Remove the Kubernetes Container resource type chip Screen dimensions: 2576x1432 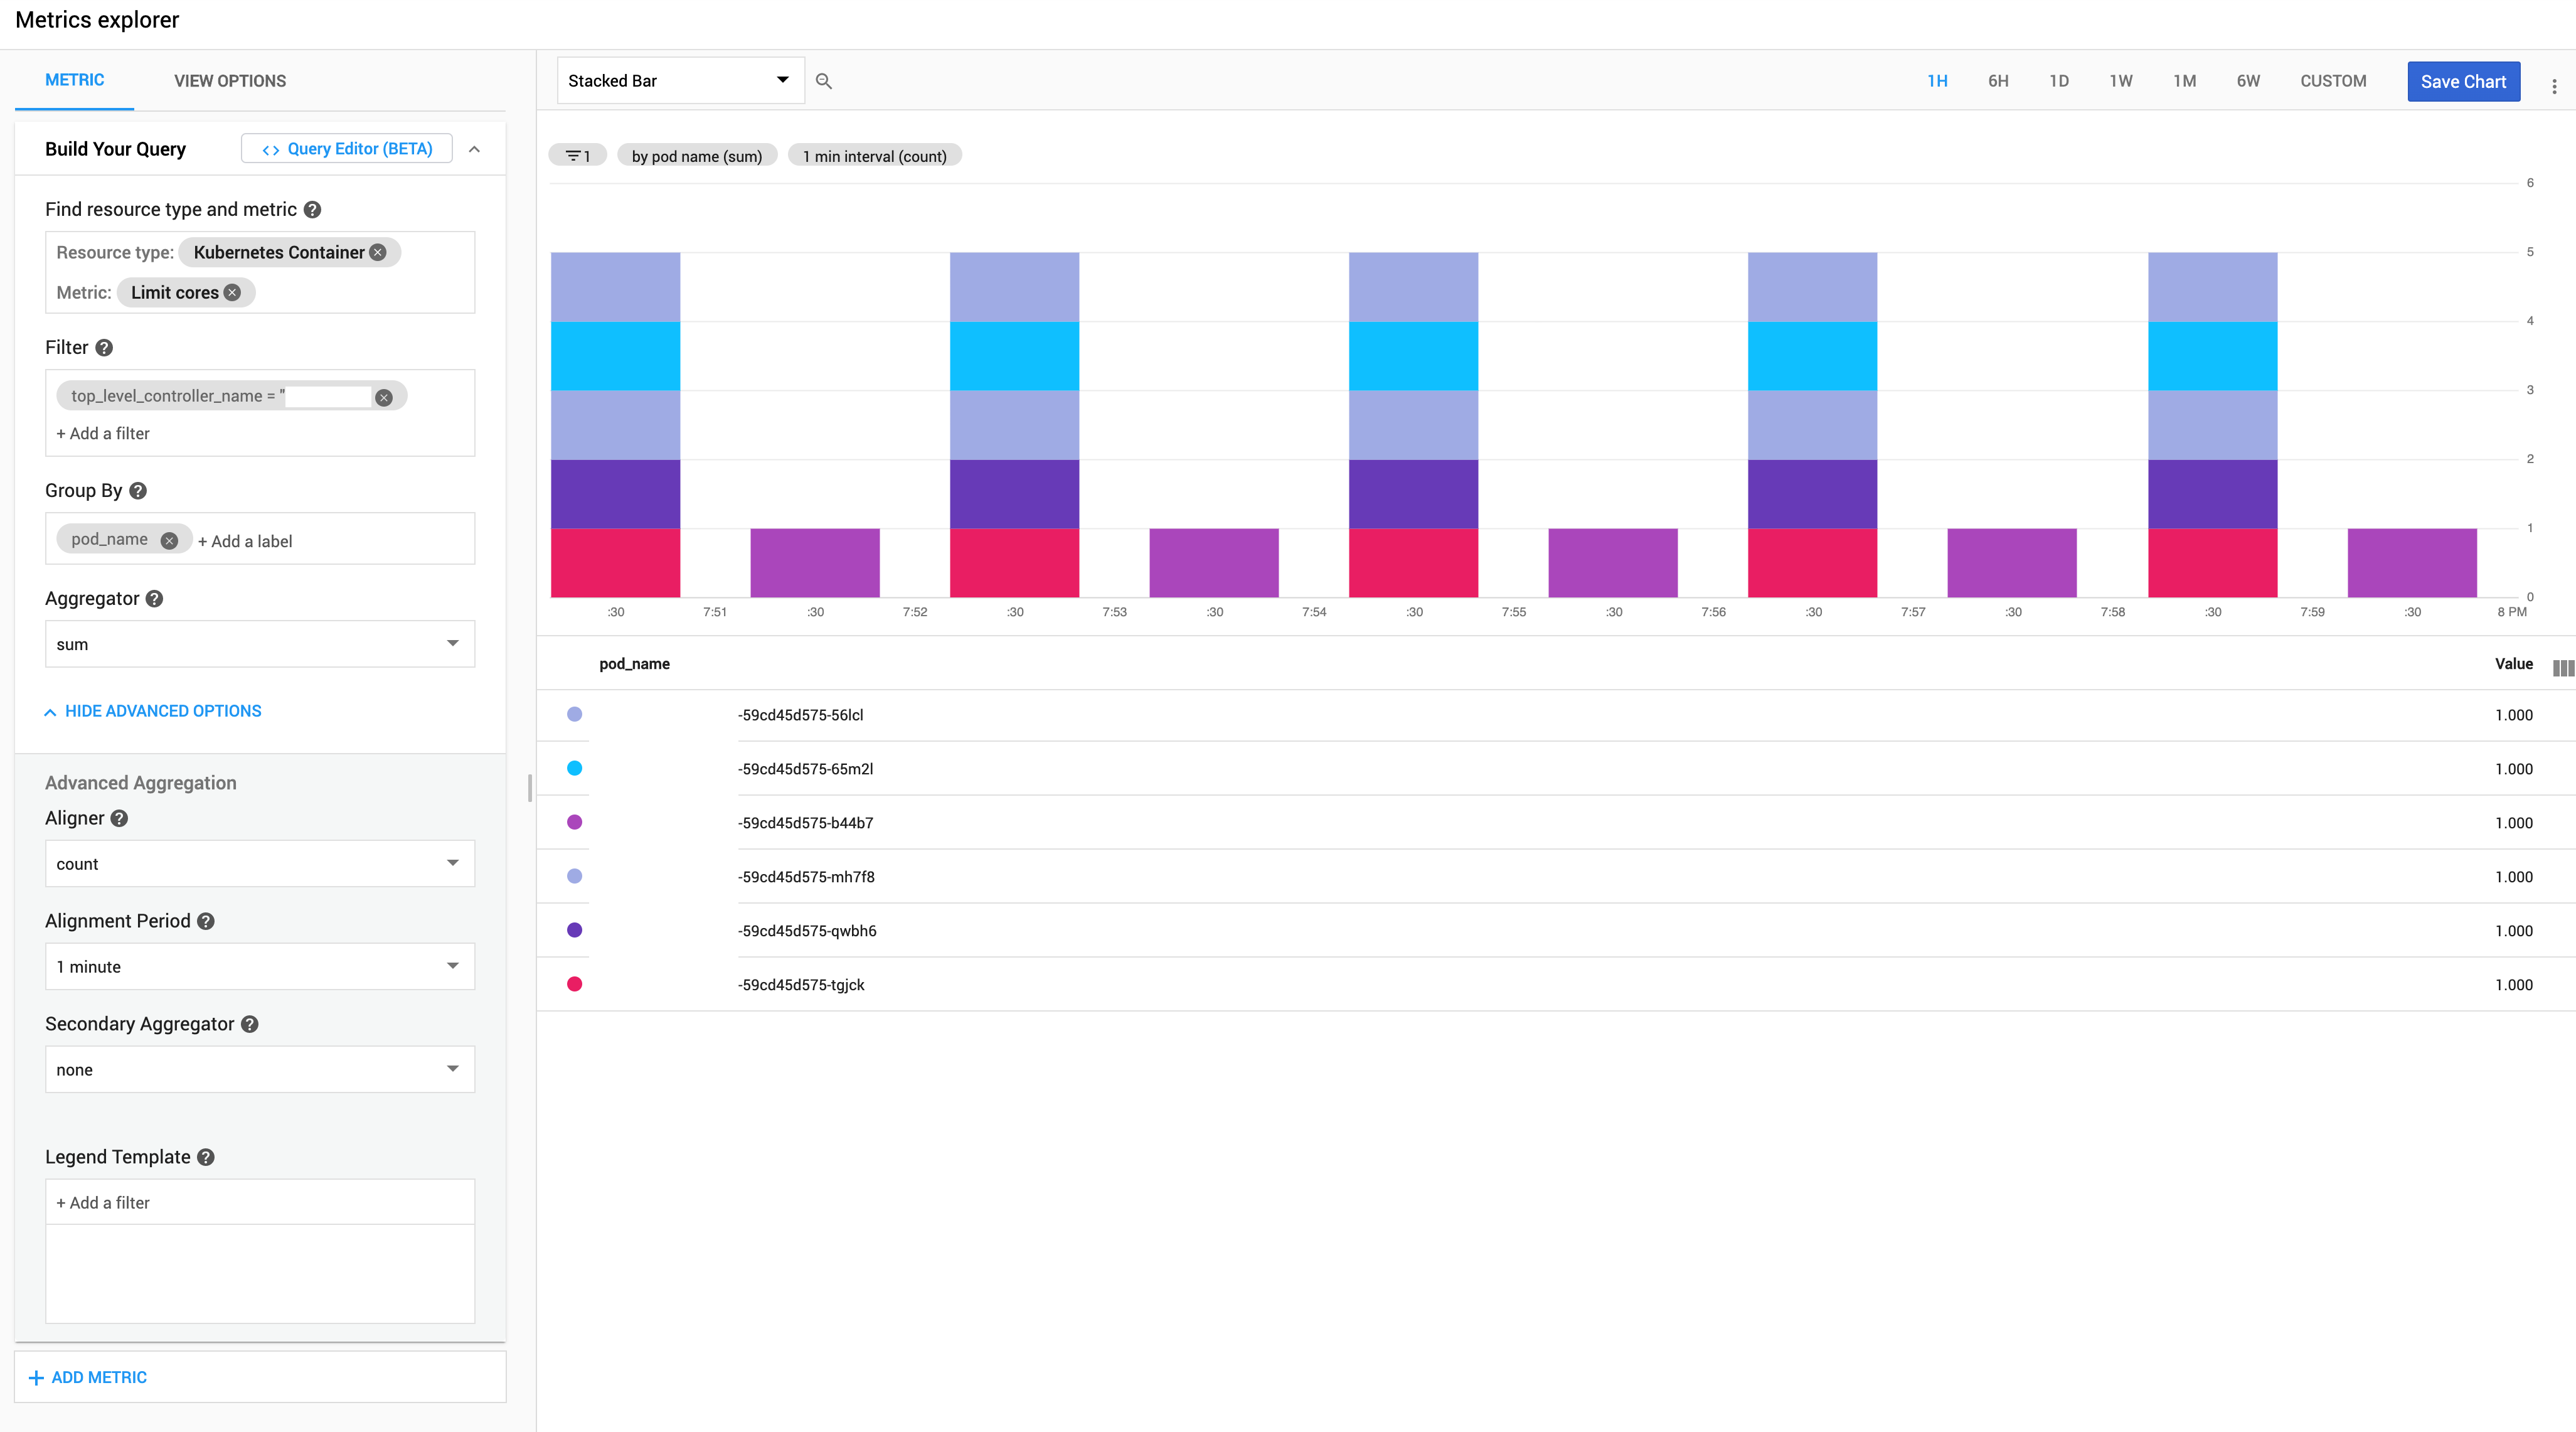(378, 252)
